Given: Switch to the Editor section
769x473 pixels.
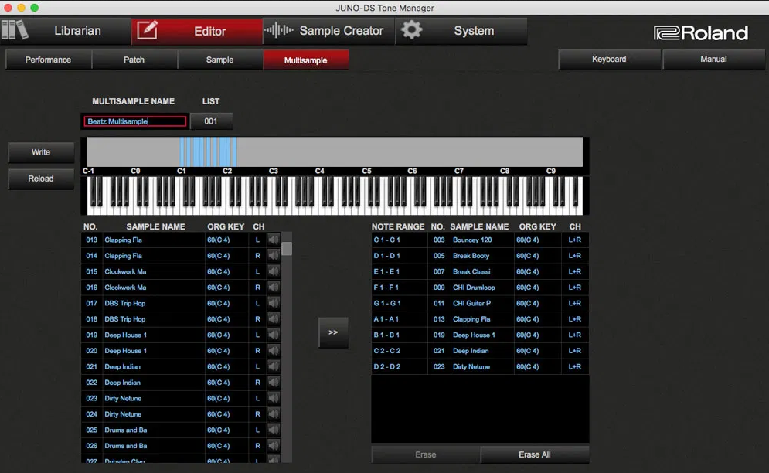Looking at the screenshot, I should (197, 31).
